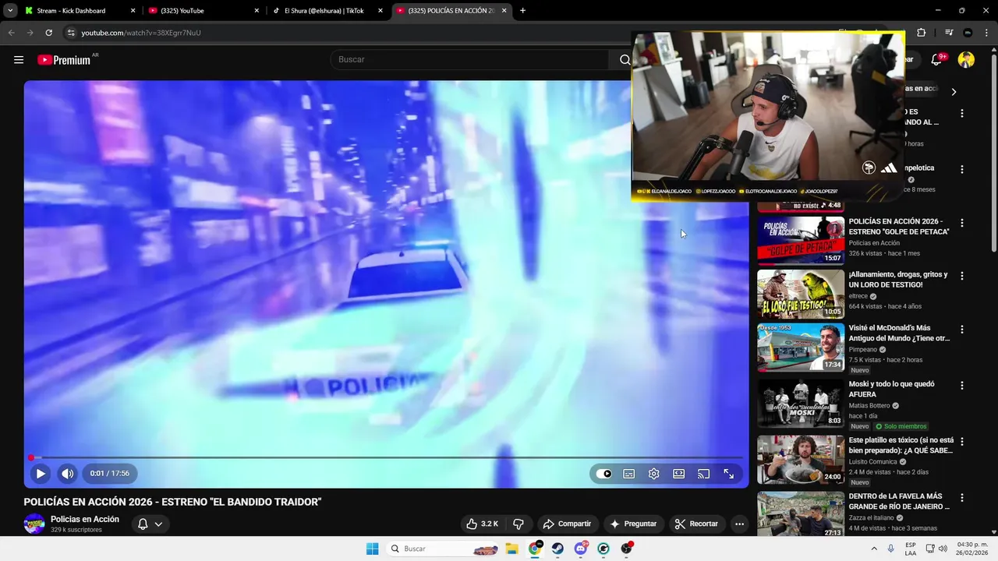Open Recortar clip tool
This screenshot has width=998, height=561.
pyautogui.click(x=696, y=524)
